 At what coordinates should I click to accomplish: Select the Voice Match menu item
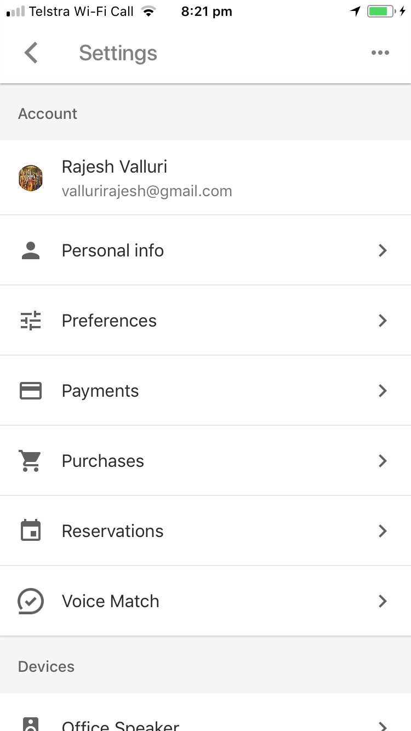pyautogui.click(x=111, y=601)
